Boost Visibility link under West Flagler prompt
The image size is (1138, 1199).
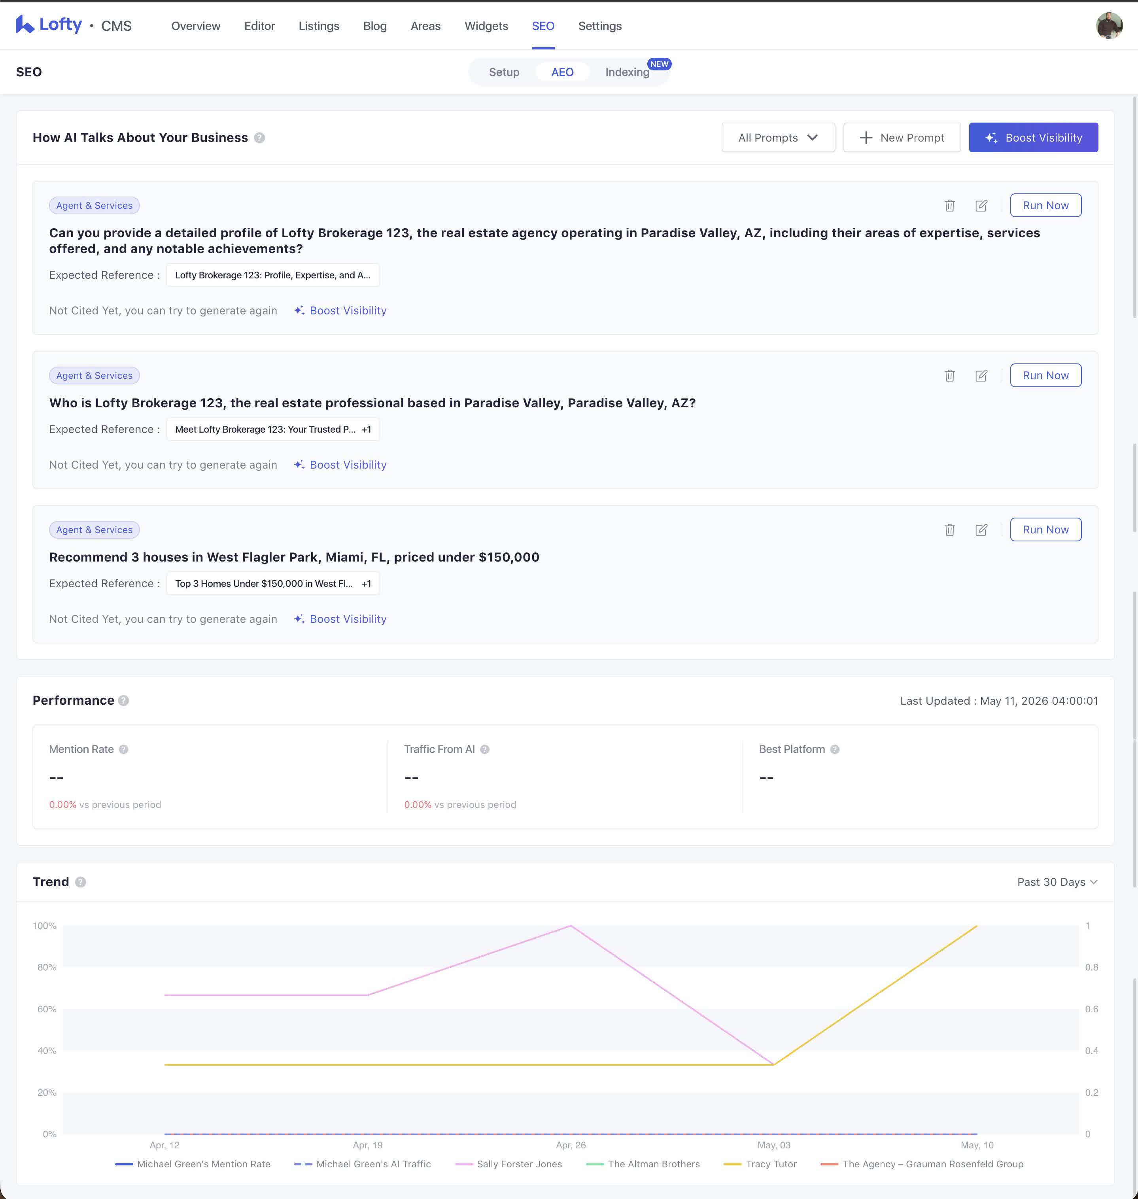point(340,619)
